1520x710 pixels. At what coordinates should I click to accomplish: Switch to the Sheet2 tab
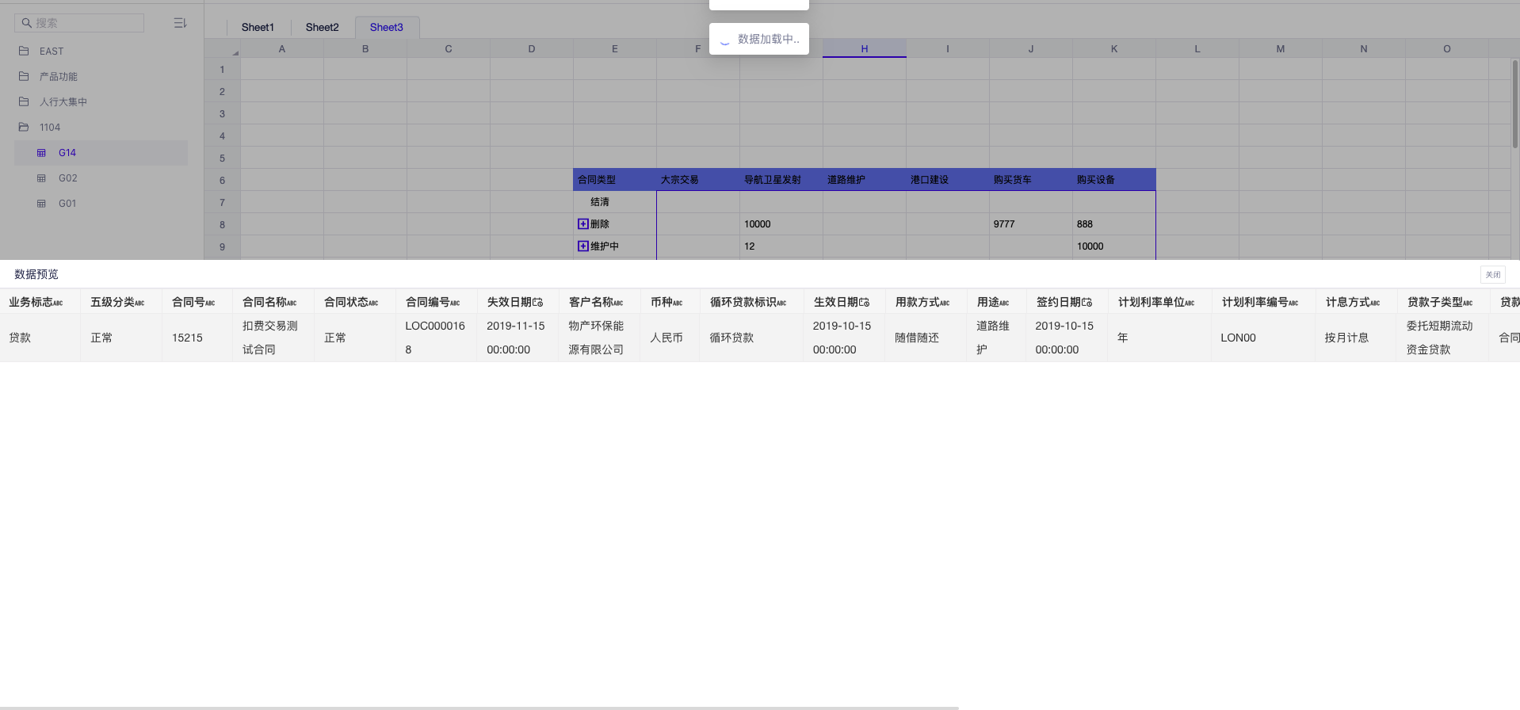[x=322, y=27]
